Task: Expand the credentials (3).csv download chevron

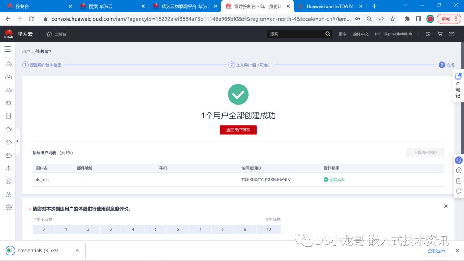Action: (77, 250)
